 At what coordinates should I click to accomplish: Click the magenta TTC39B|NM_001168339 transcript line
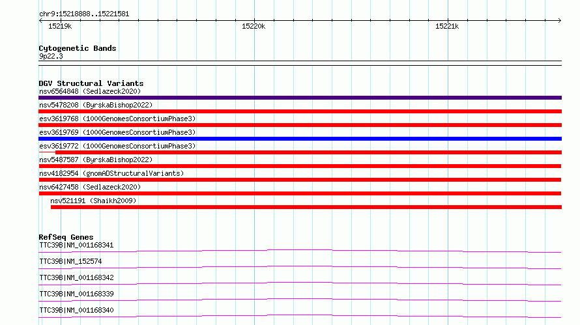click(x=300, y=300)
